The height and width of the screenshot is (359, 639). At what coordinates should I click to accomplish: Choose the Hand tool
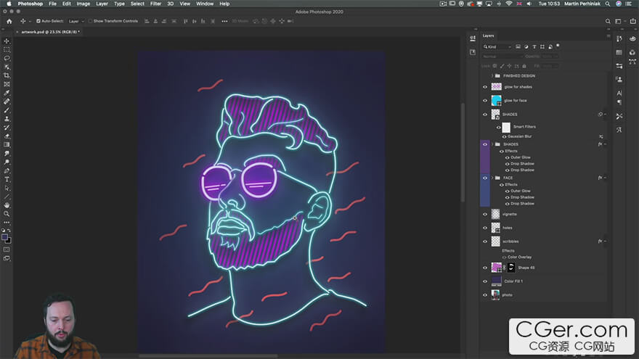tap(7, 205)
